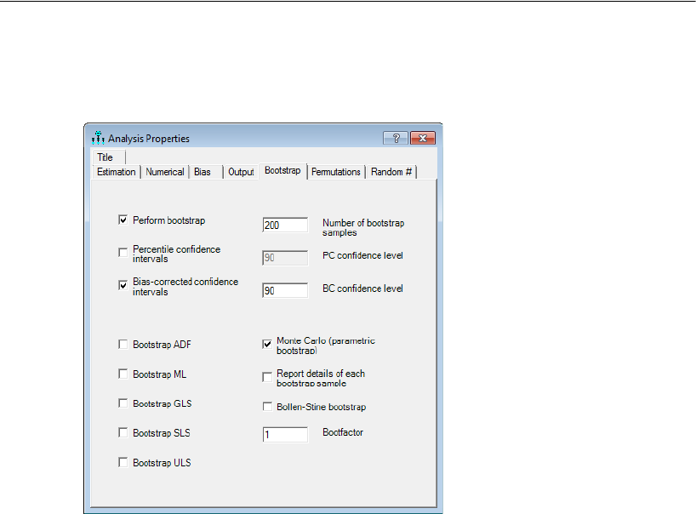The height and width of the screenshot is (514, 696).
Task: Open the Random # tab
Action: pyautogui.click(x=391, y=172)
